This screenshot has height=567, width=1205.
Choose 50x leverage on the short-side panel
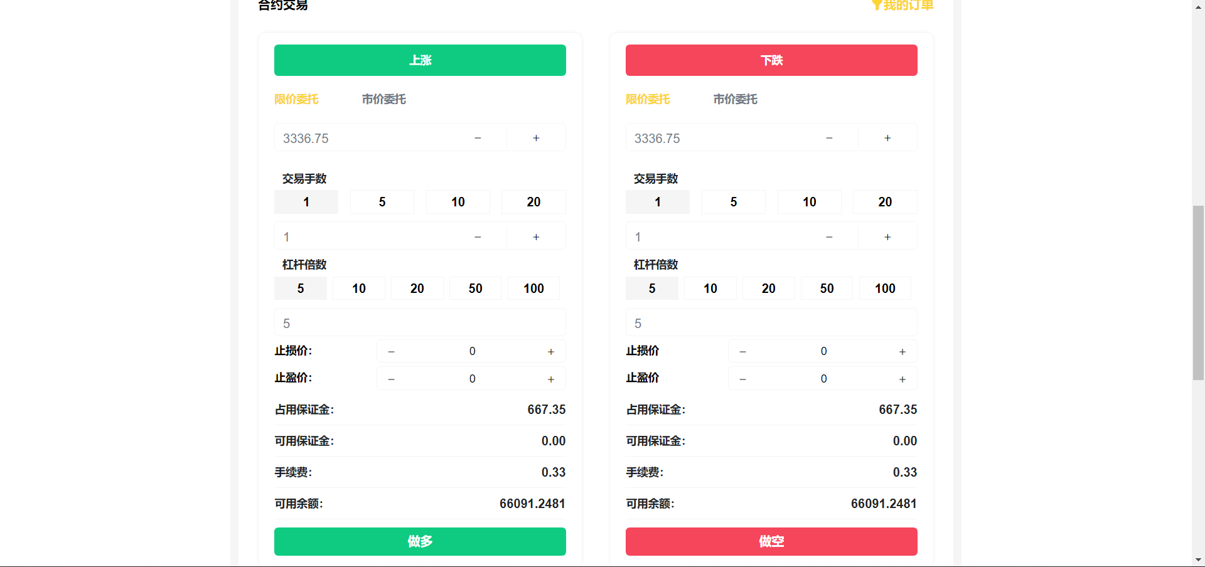tap(827, 289)
